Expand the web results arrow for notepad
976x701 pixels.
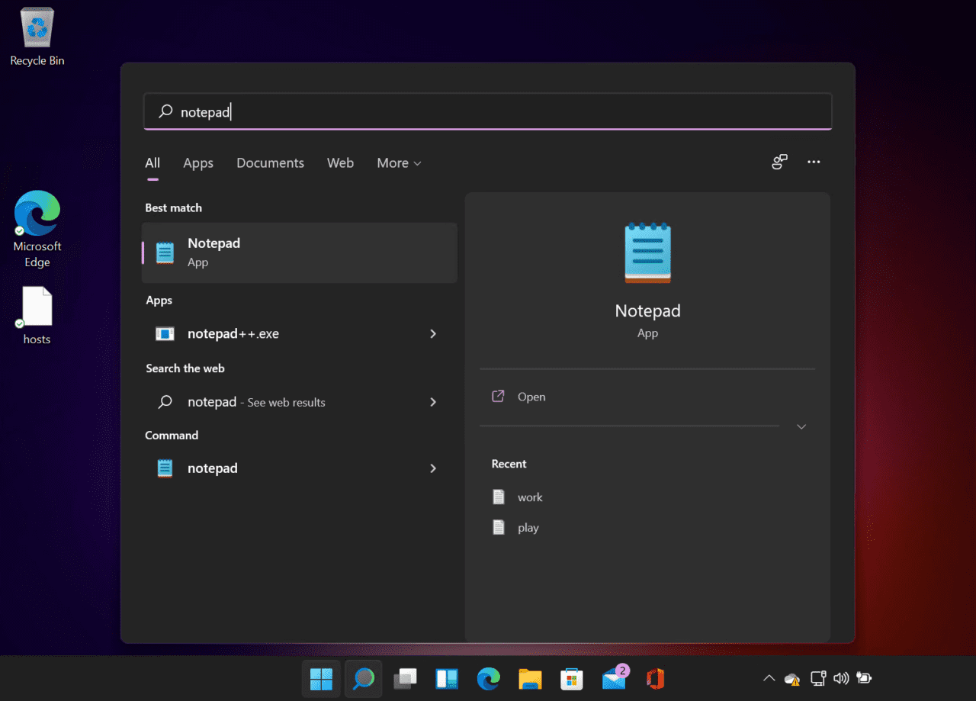point(433,402)
